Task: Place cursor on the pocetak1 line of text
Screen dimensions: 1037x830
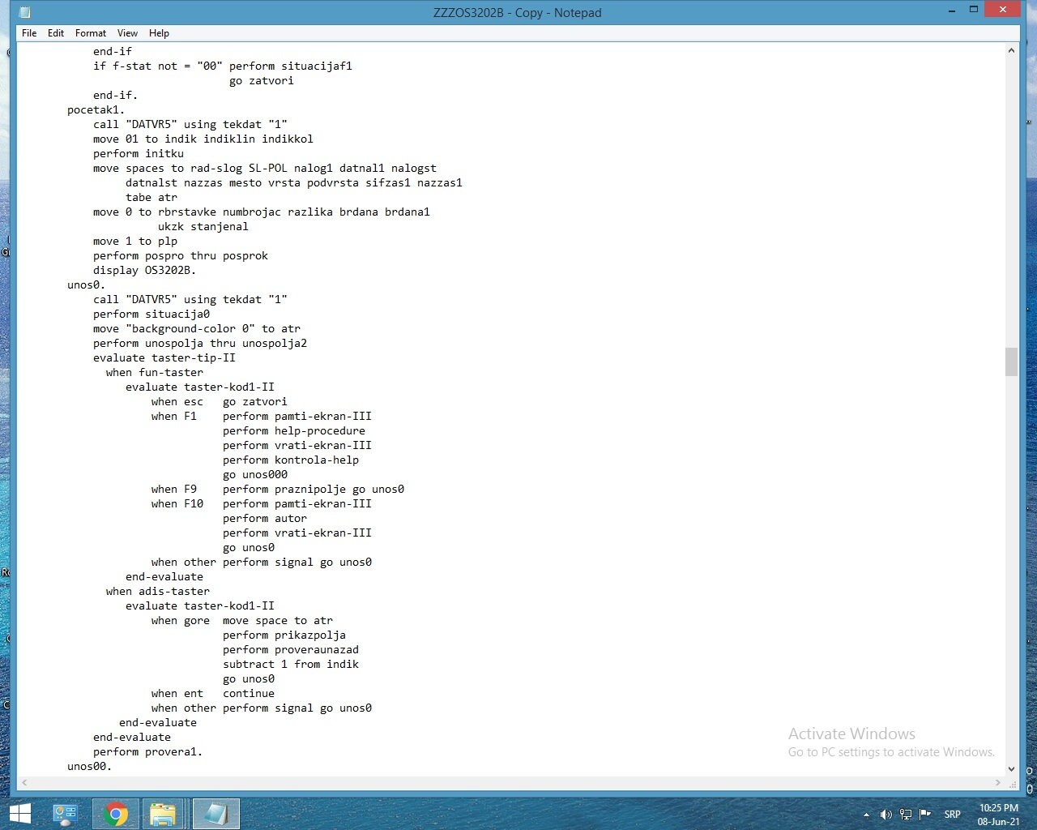Action: click(93, 109)
